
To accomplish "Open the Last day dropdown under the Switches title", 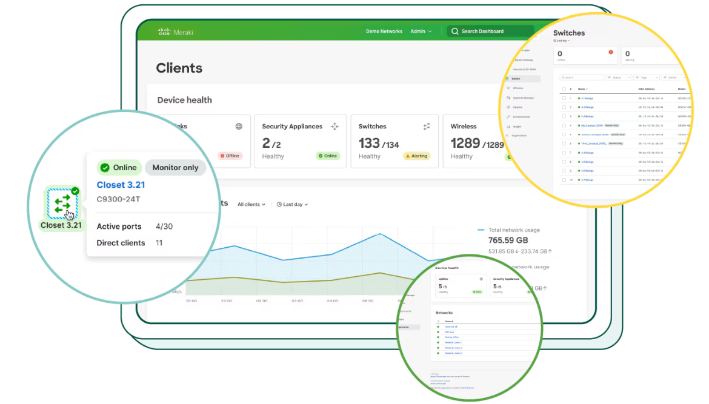I will point(562,41).
